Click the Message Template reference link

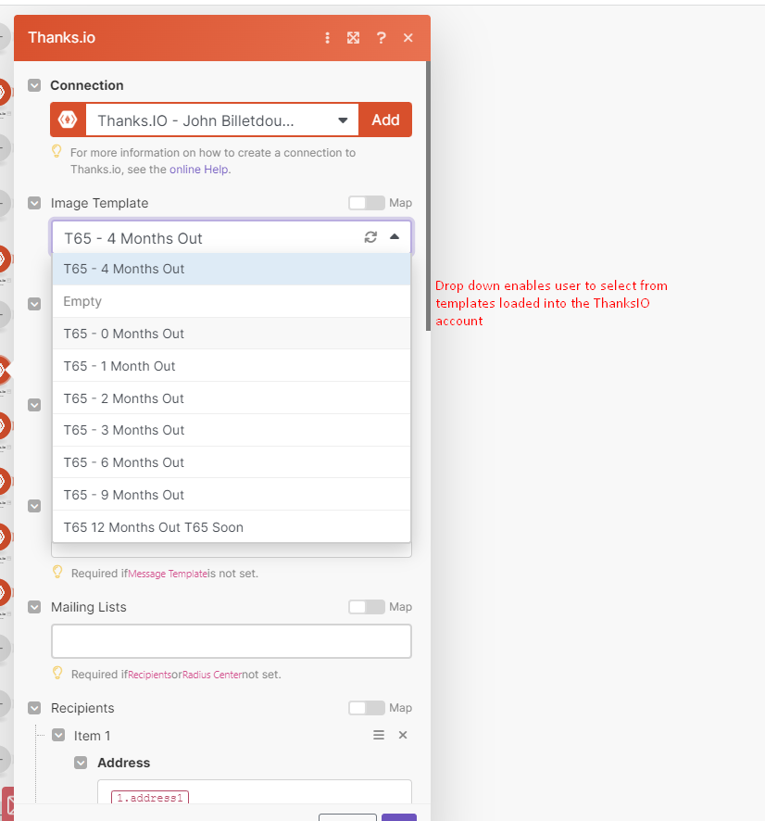click(x=168, y=574)
